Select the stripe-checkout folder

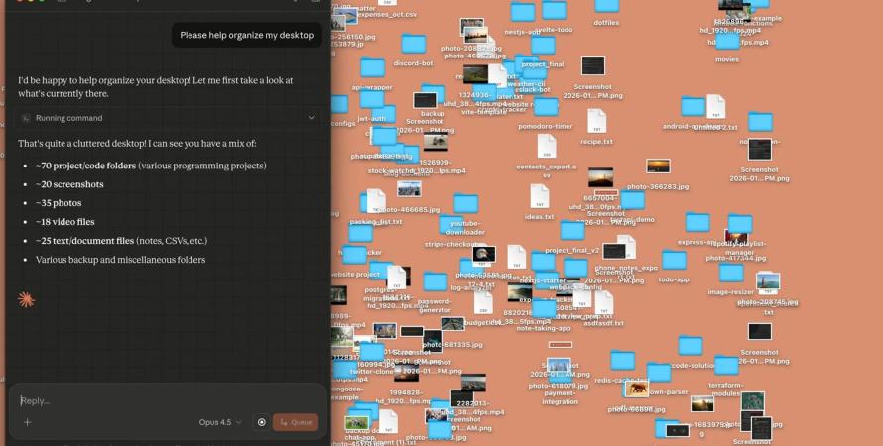click(450, 225)
